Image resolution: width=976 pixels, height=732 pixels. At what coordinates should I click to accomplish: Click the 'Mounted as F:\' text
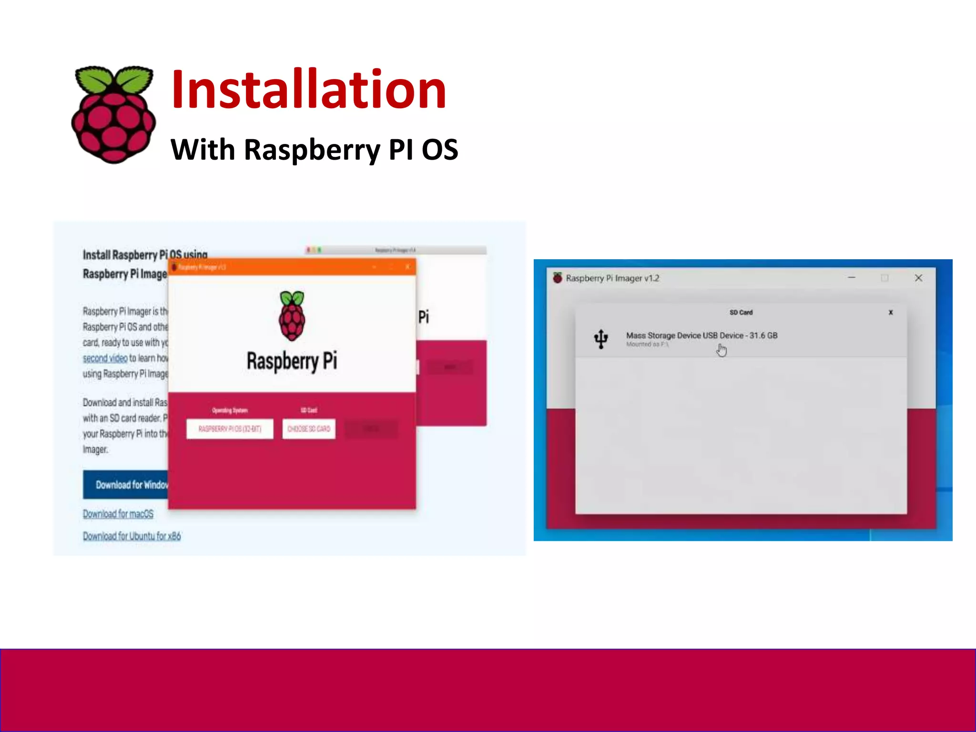click(x=647, y=345)
